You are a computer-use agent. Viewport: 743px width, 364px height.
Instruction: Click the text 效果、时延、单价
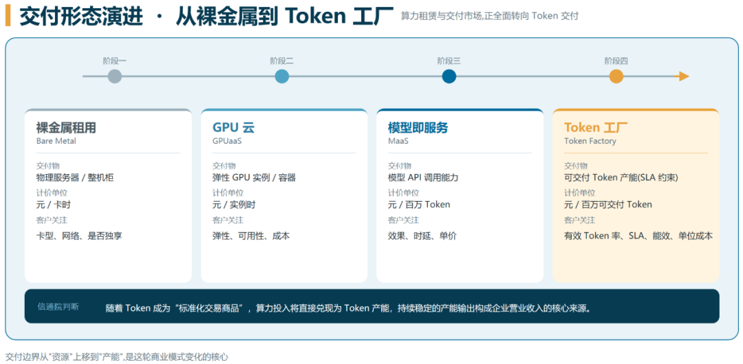(422, 235)
